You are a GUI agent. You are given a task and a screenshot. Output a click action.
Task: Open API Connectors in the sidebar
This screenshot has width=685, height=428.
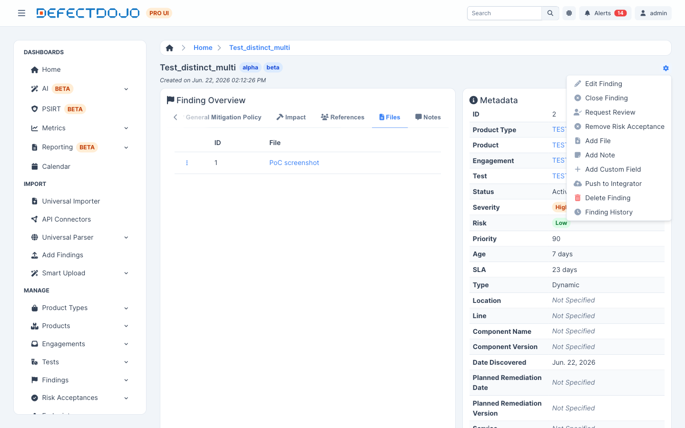coord(80,219)
